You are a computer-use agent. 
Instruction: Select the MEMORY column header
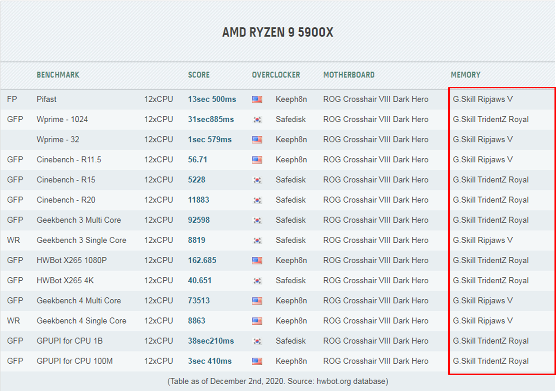465,75
